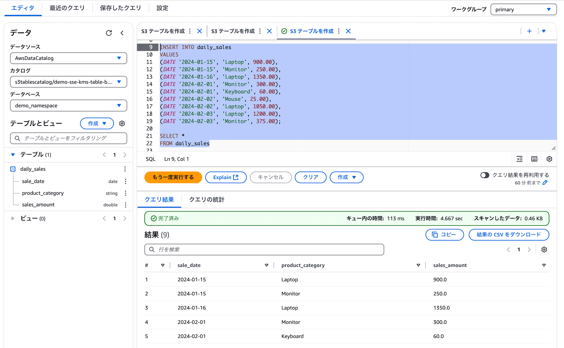Viewport: 564px width, 348px height.
Task: Open editor preferences gear icon
Action: 549,159
